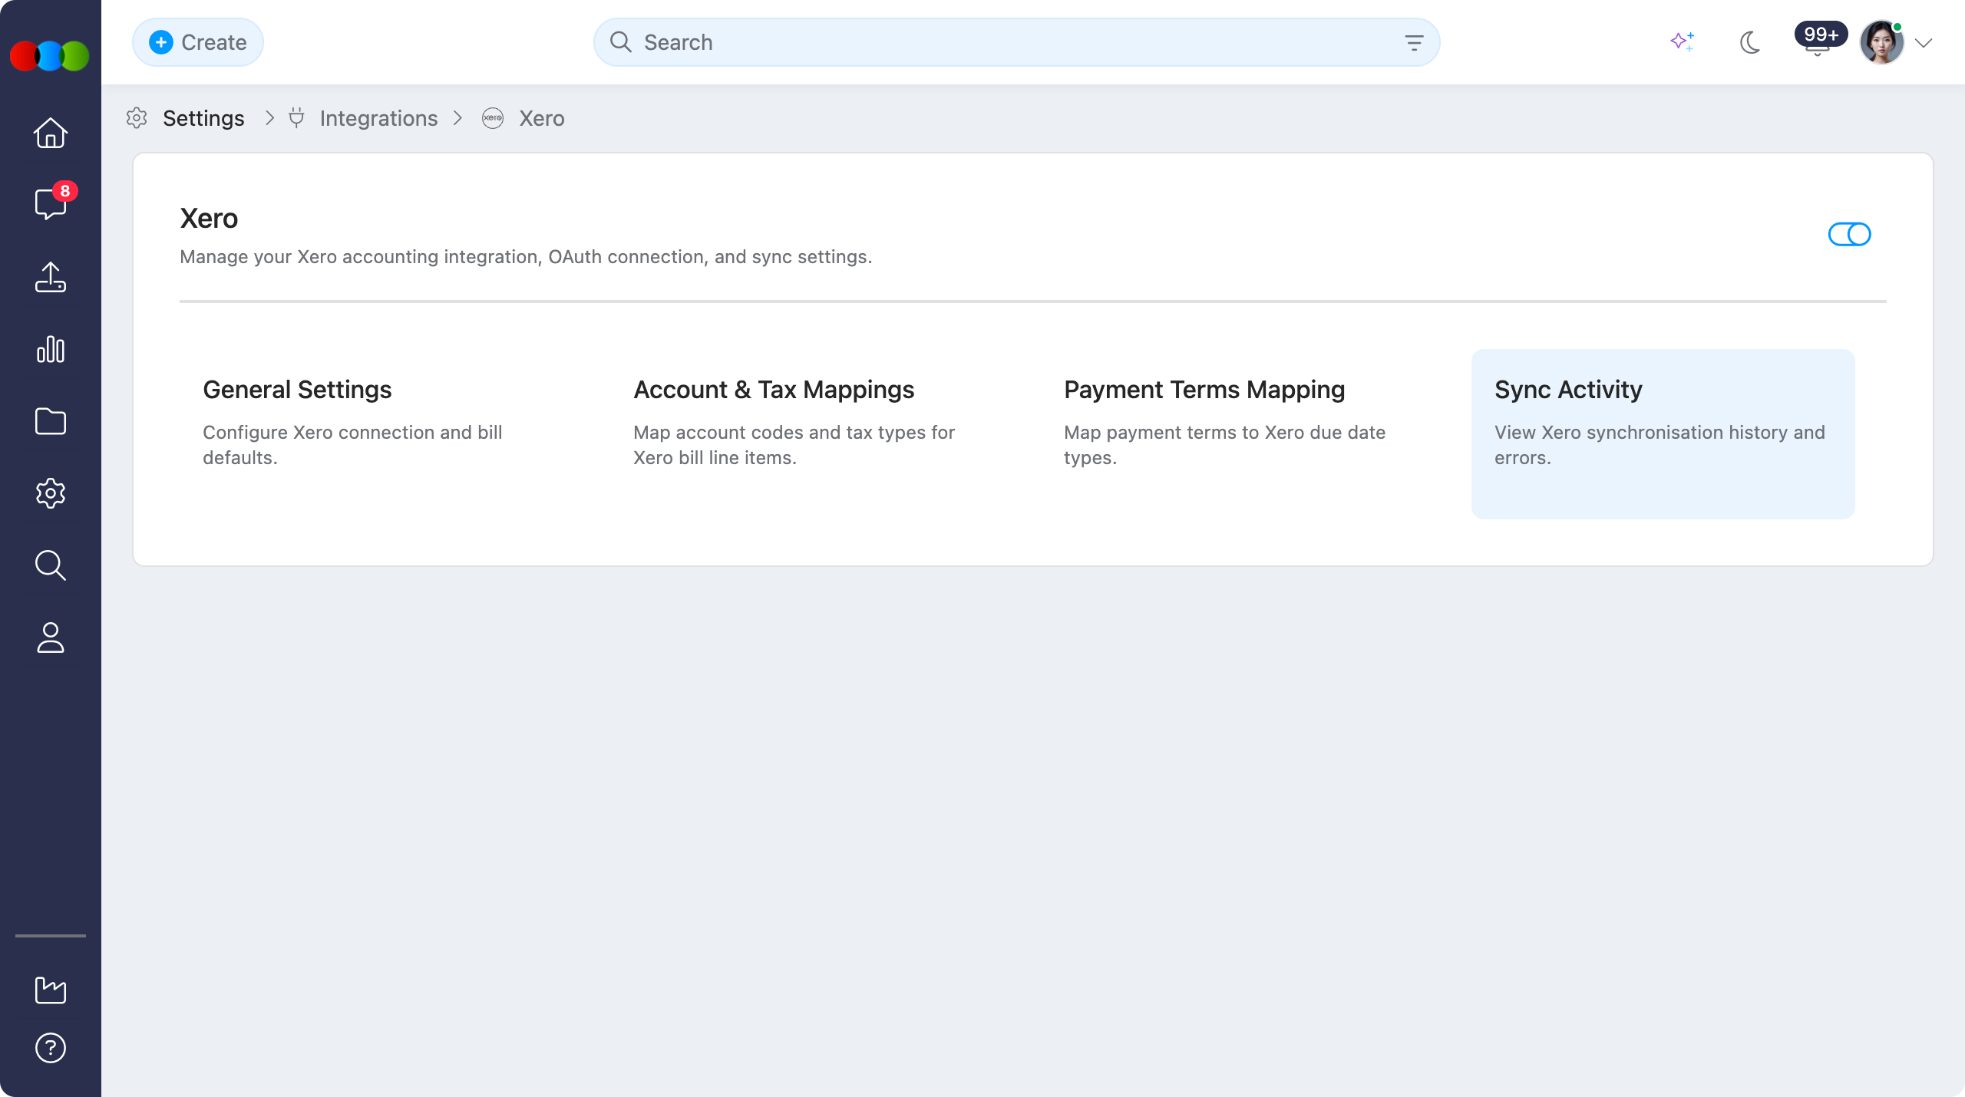
Task: Click the user avatar picture
Action: (1882, 43)
